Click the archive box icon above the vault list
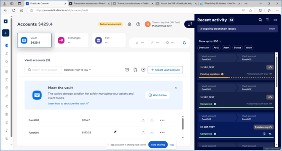 click(x=127, y=70)
